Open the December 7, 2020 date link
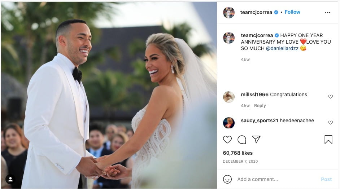Image resolution: width=340 pixels, height=189 pixels. coord(240,162)
